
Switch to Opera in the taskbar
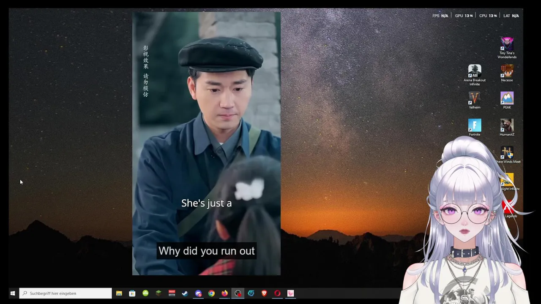pos(277,293)
